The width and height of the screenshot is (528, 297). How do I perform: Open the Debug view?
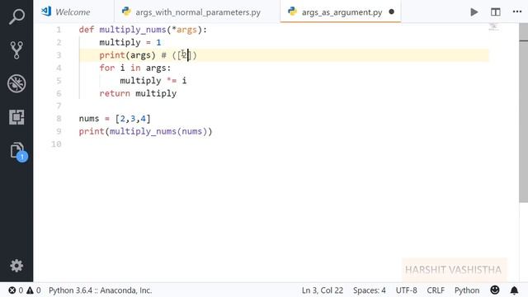click(16, 83)
